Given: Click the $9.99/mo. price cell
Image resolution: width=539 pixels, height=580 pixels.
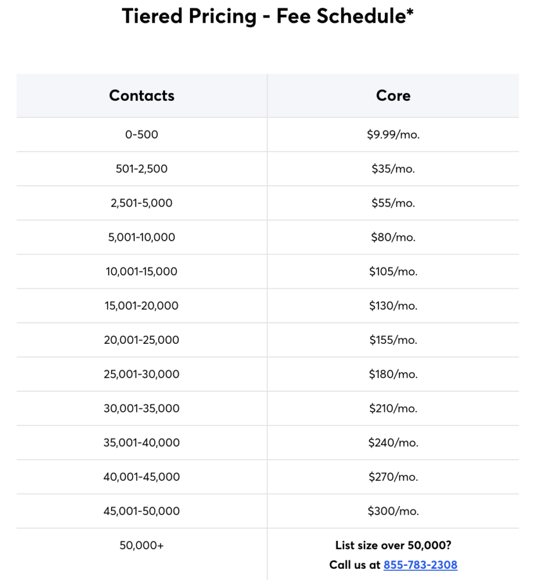Looking at the screenshot, I should pos(393,135).
